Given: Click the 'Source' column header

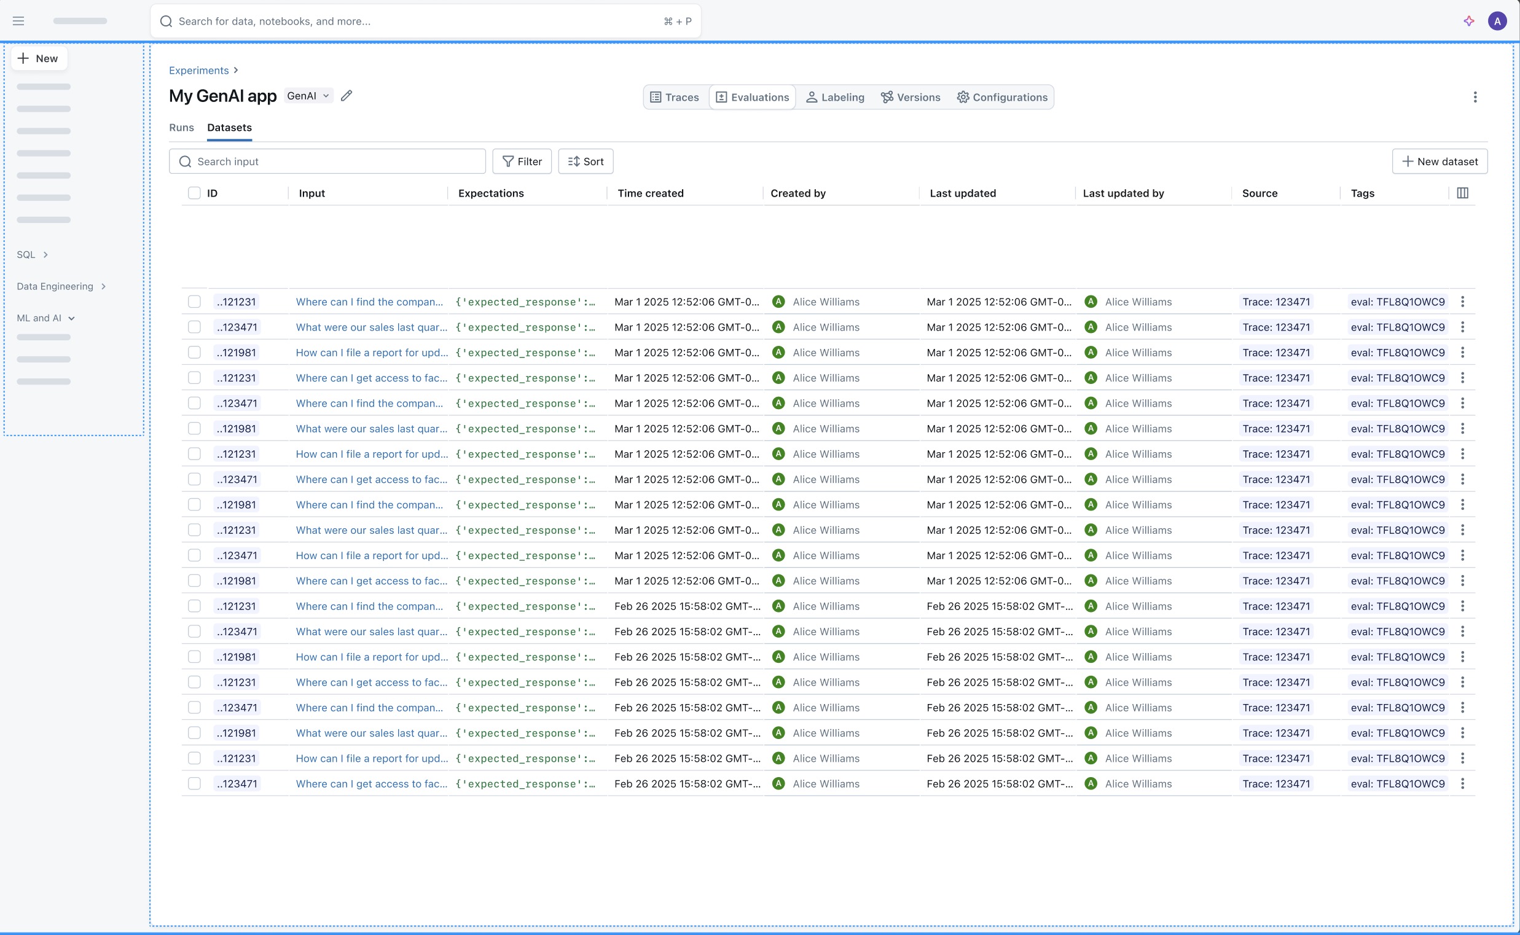Looking at the screenshot, I should pos(1259,193).
